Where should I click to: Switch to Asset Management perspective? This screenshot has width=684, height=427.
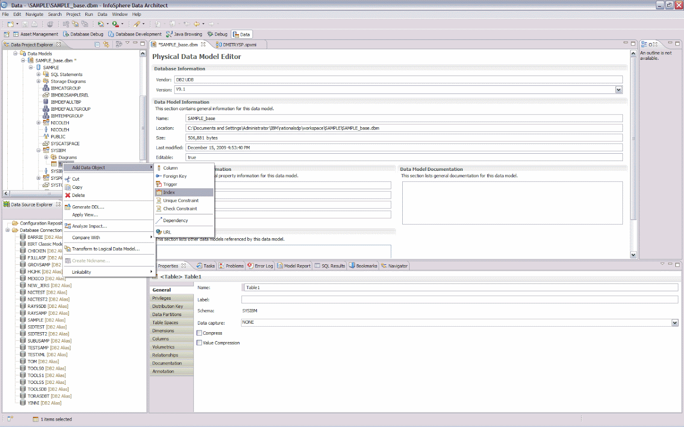[x=35, y=34]
